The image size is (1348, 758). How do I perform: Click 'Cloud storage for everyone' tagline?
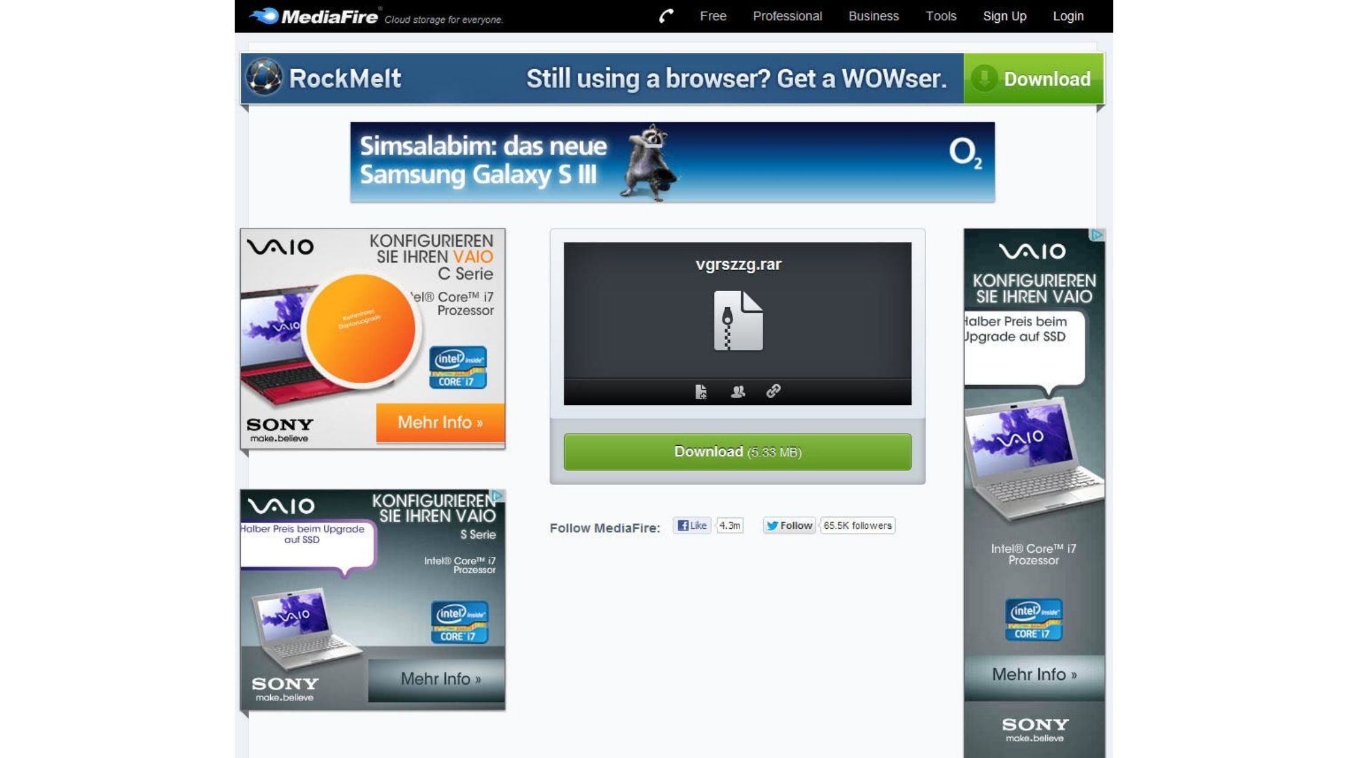point(444,20)
